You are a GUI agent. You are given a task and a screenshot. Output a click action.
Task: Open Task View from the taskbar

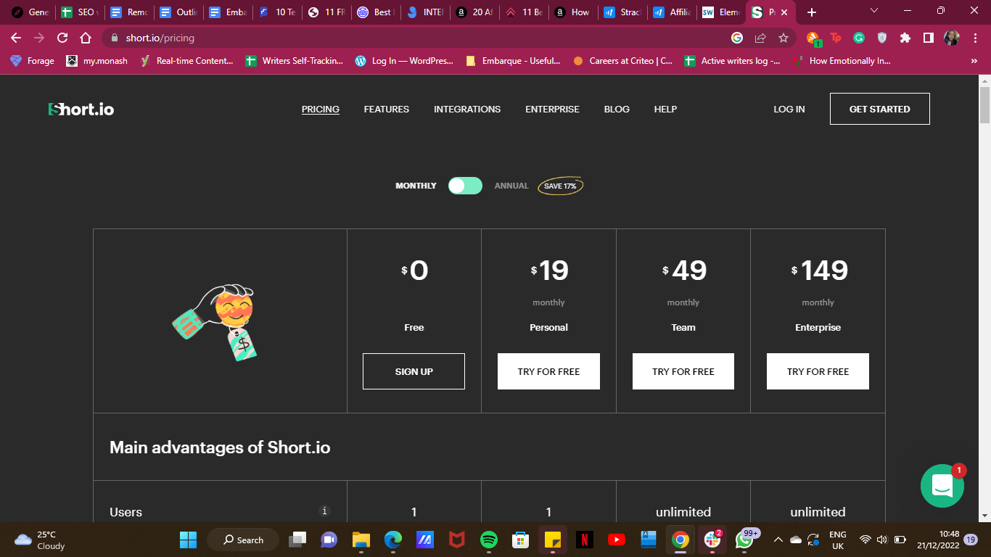(x=297, y=540)
